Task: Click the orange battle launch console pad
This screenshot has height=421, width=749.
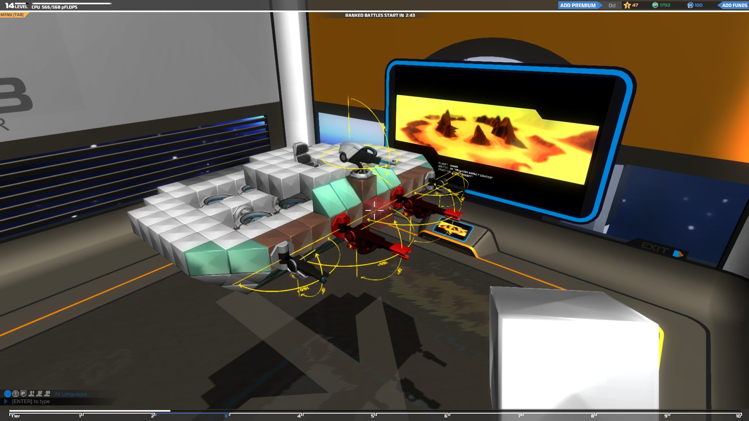Action: [x=453, y=229]
